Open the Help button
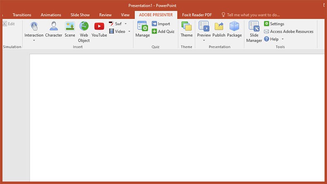Viewport: 327px width, 184px height. click(x=271, y=39)
